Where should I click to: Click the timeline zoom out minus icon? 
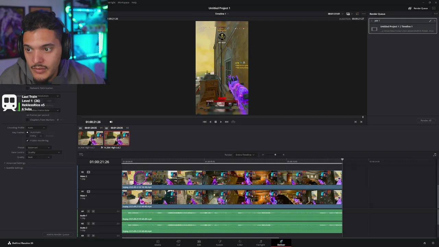point(263,155)
